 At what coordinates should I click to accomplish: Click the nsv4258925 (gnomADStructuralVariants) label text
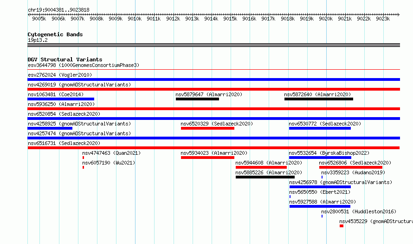click(79, 124)
